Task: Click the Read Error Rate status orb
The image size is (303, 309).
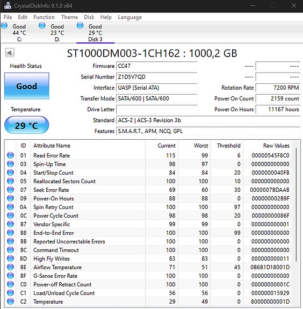Action: click(10, 155)
